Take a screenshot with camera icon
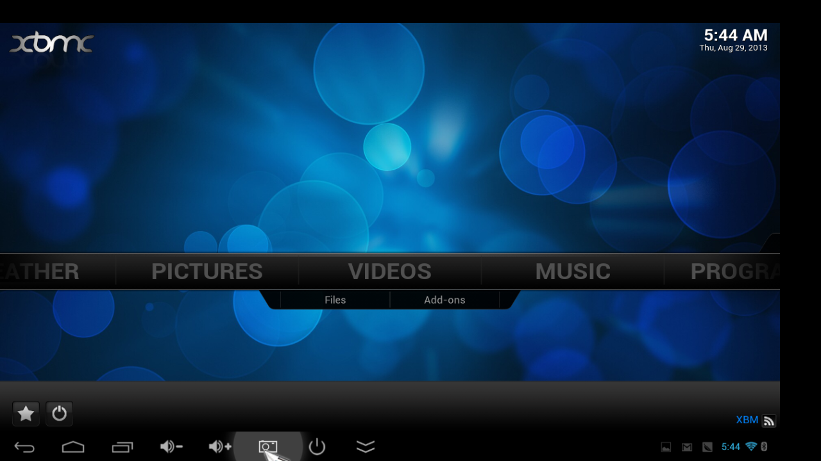The height and width of the screenshot is (461, 821). coord(268,446)
